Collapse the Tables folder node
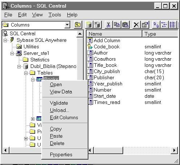 coord(26,73)
